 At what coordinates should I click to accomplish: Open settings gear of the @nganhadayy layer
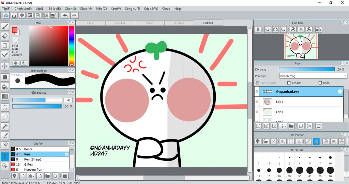pos(340,91)
